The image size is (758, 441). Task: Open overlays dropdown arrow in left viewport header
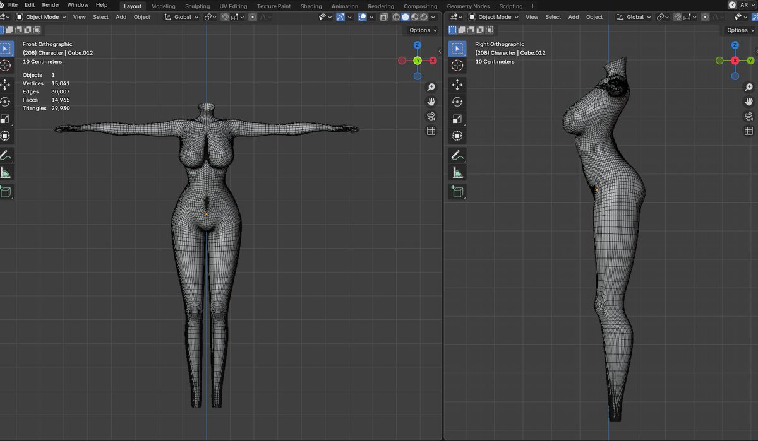[x=371, y=17]
